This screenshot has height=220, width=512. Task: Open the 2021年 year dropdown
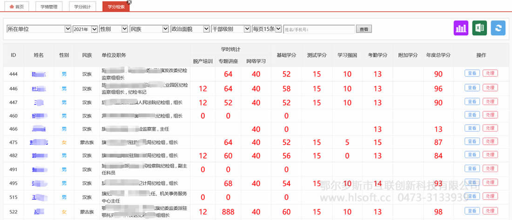click(x=85, y=29)
